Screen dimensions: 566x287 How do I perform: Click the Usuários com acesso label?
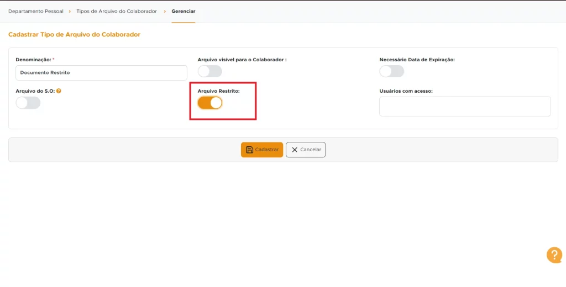click(x=406, y=91)
